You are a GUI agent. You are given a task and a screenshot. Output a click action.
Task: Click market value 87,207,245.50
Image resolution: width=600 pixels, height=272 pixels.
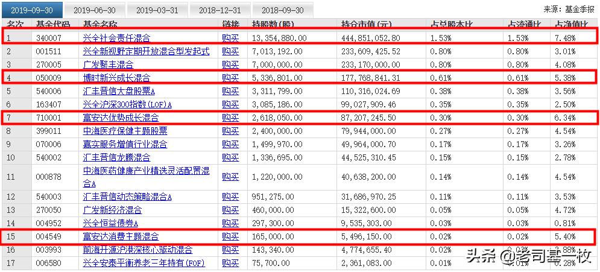pyautogui.click(x=369, y=118)
